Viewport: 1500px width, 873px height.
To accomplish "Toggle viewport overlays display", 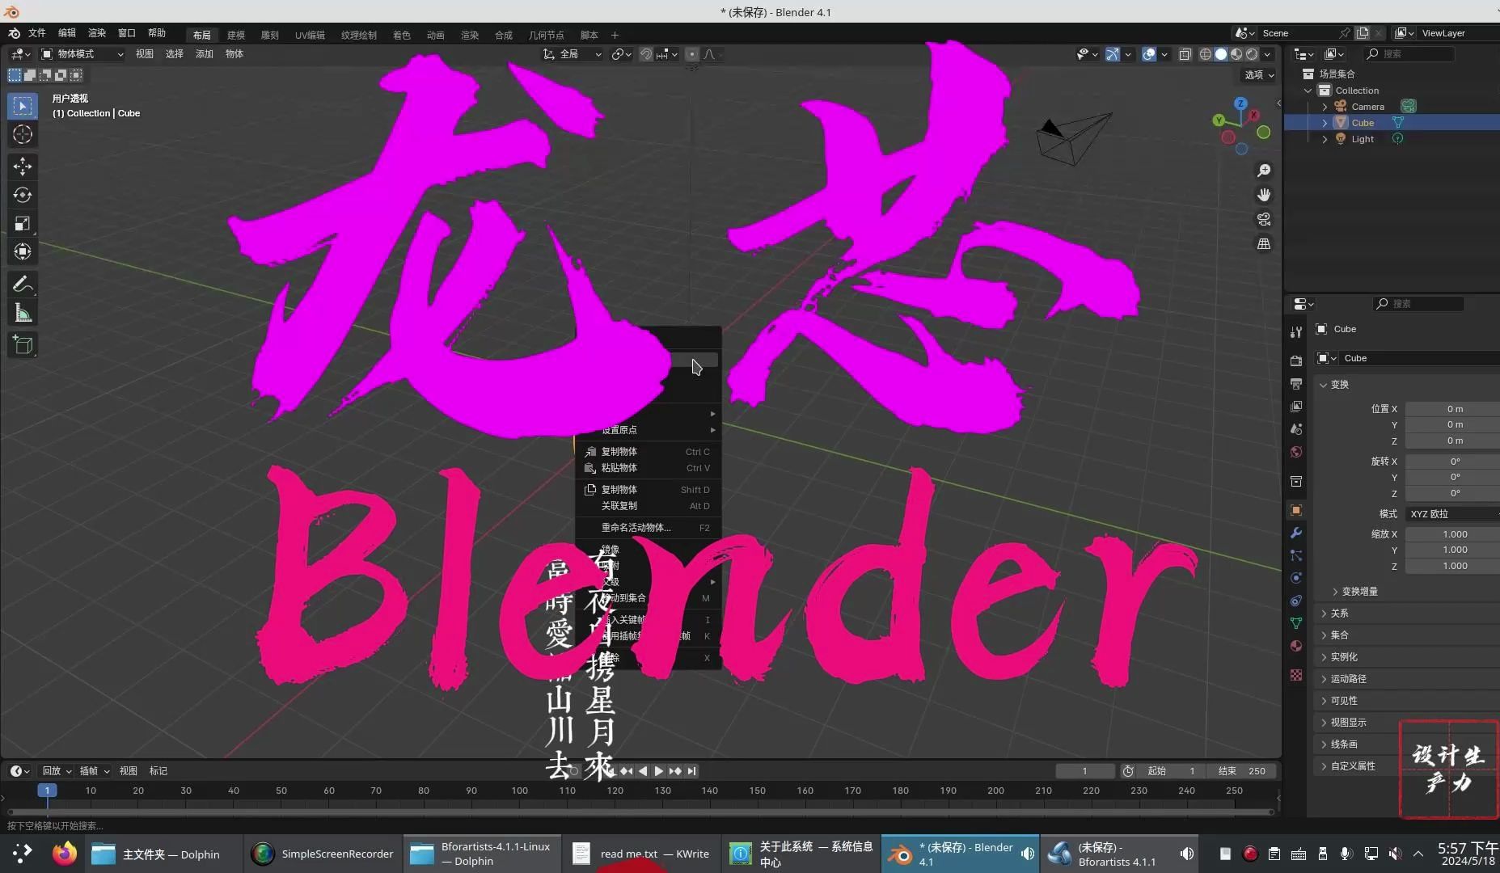I will [1149, 54].
